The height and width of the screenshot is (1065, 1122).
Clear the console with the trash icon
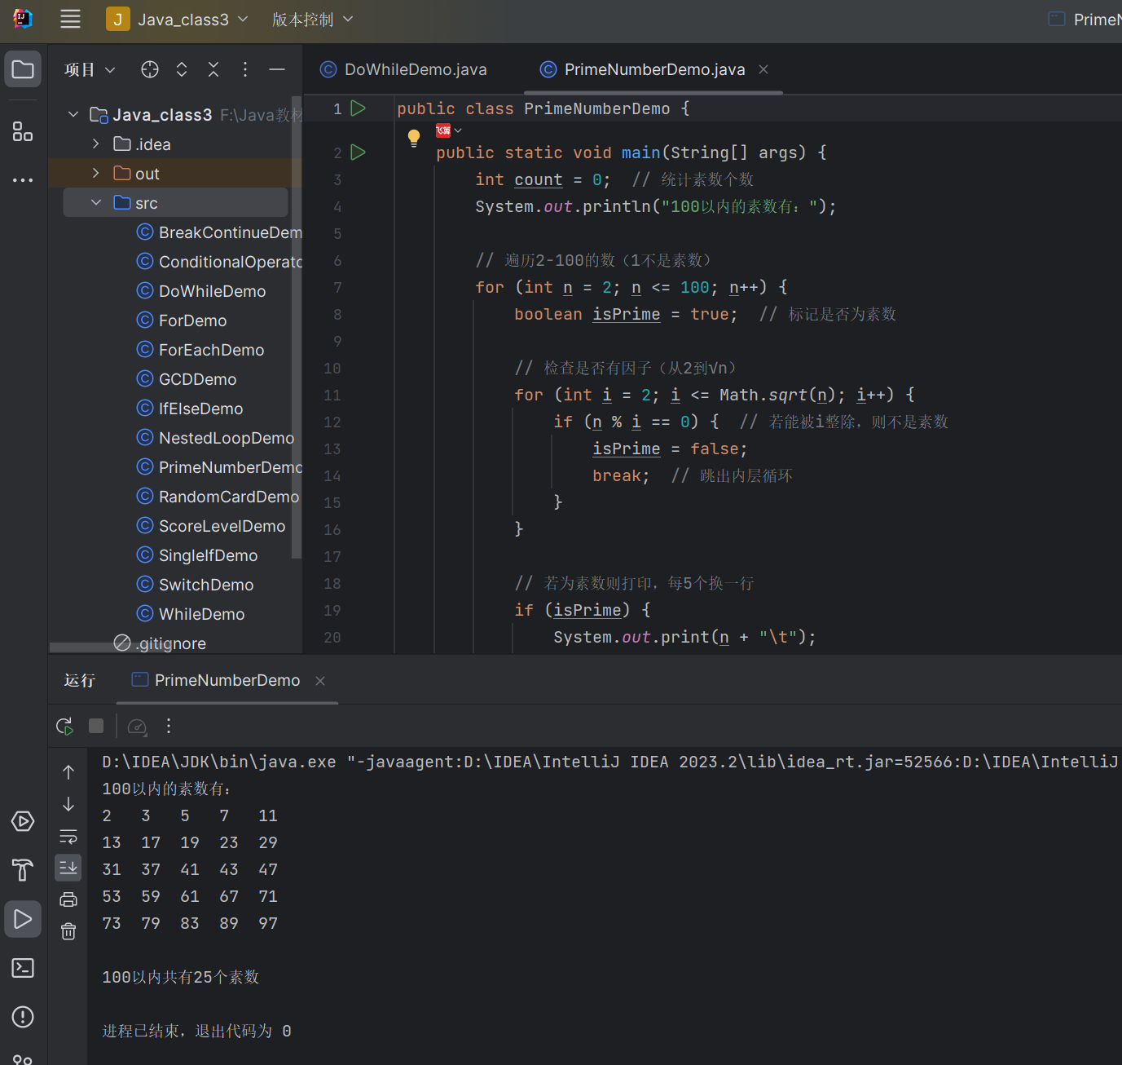68,931
